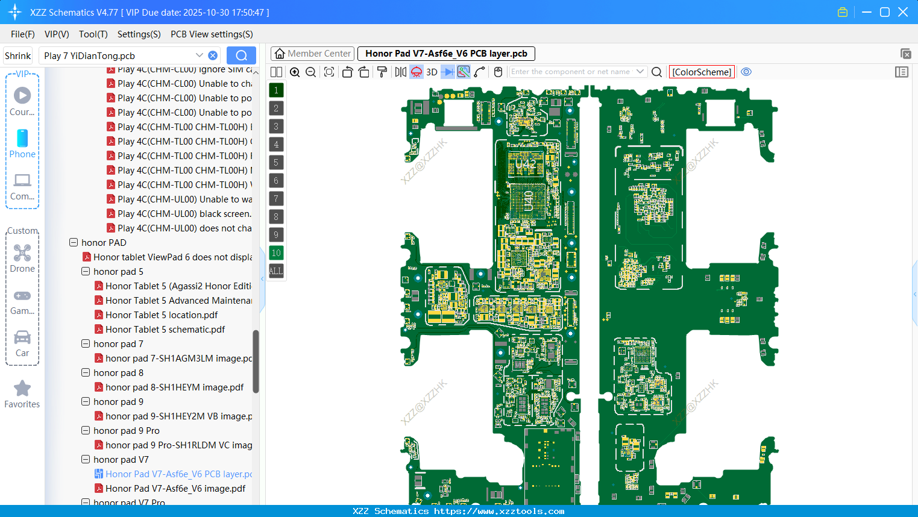The width and height of the screenshot is (918, 517).
Task: Switch to 3D board view
Action: click(432, 72)
